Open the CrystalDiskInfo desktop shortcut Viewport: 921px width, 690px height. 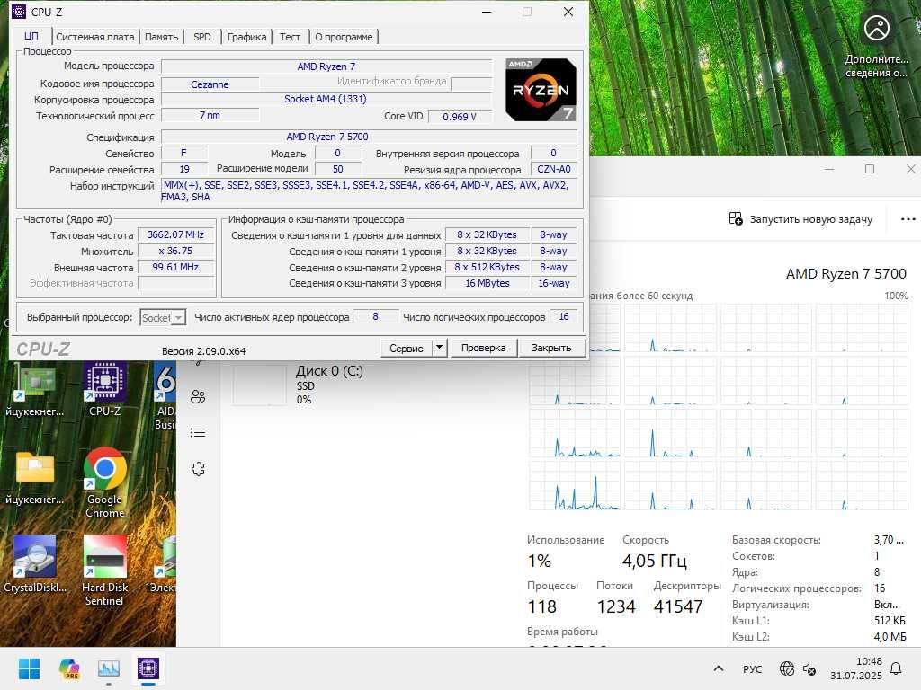(35, 564)
